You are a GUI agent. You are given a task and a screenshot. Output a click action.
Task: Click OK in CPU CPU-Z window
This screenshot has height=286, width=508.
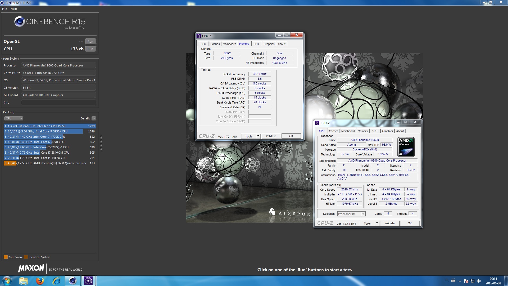410,223
